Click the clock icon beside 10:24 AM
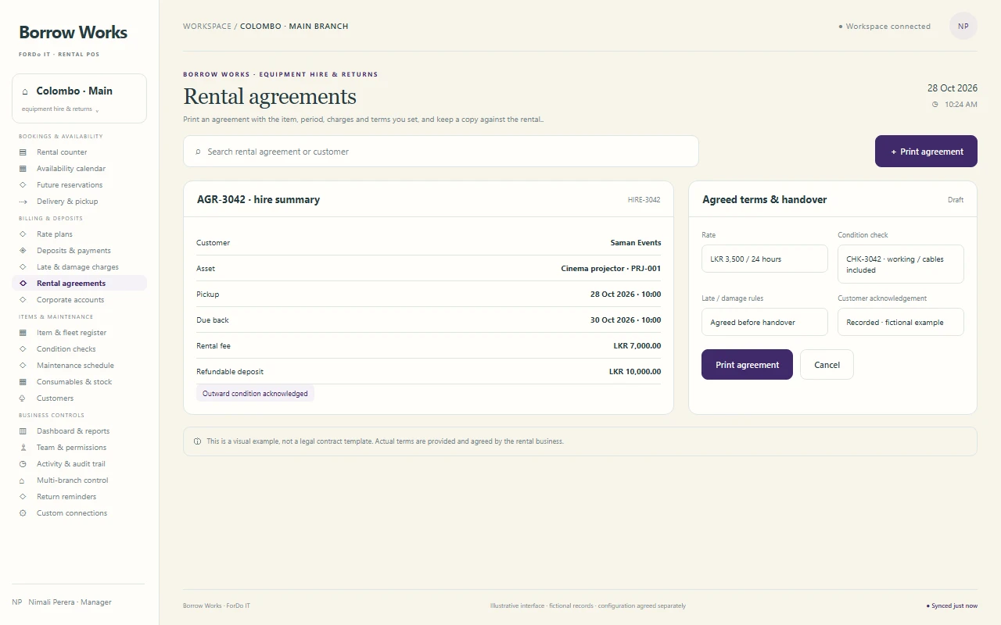1001x625 pixels. (x=935, y=105)
